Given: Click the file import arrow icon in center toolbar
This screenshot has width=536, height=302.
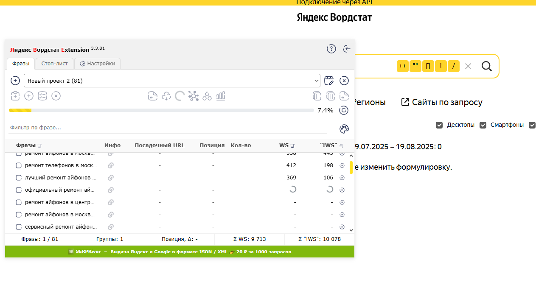Looking at the screenshot, I should (153, 96).
